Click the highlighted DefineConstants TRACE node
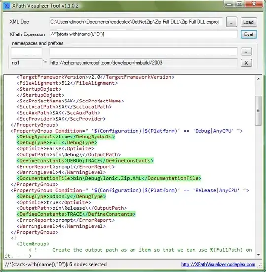Viewport: 266px width, 272px height. [x=76, y=214]
